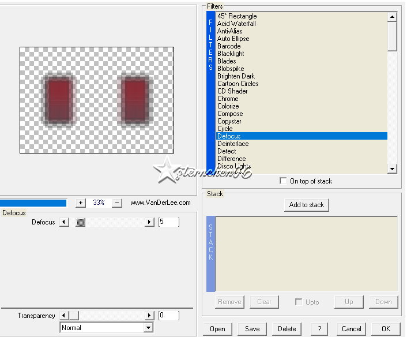Click the Defocus slider thumb
Screen dimensions: 407x337
pos(81,222)
